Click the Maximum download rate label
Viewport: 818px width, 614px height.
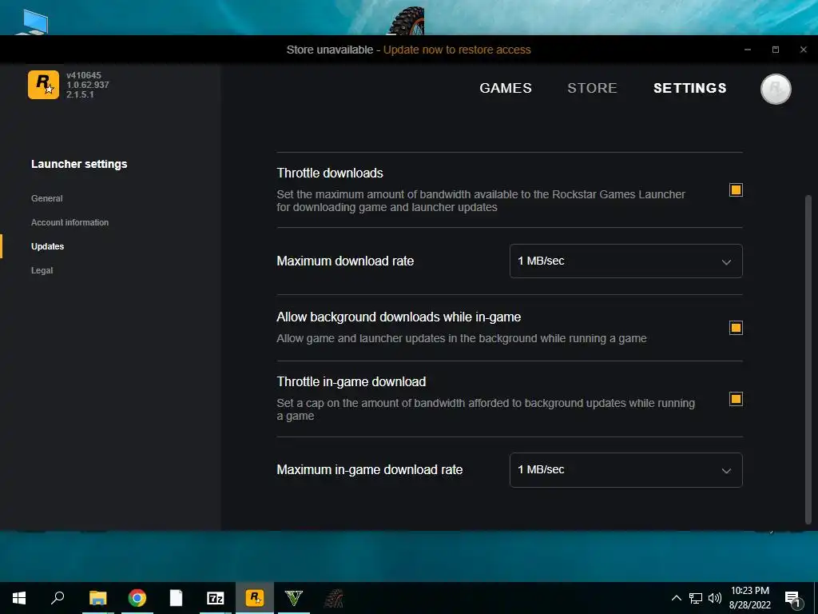pyautogui.click(x=345, y=261)
